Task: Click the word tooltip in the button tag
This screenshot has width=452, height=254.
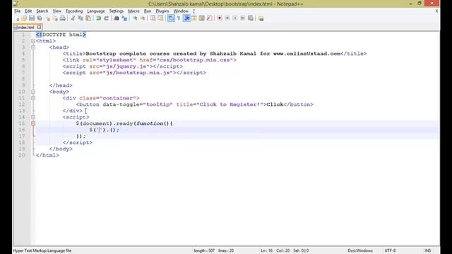Action: click(x=158, y=104)
